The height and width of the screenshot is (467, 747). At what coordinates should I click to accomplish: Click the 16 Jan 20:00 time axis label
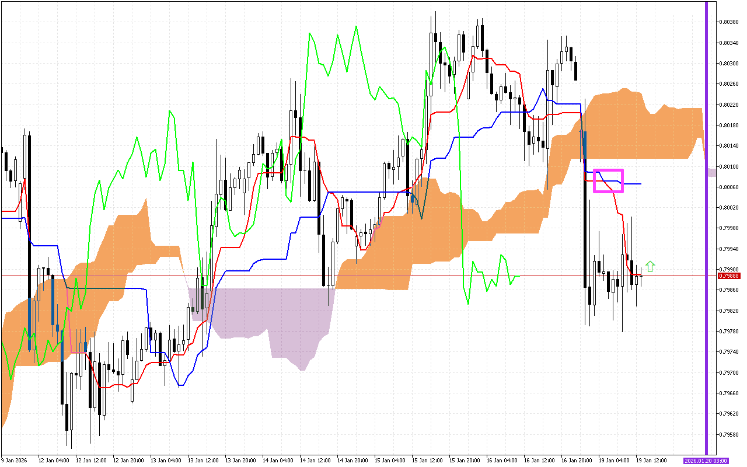click(576, 461)
